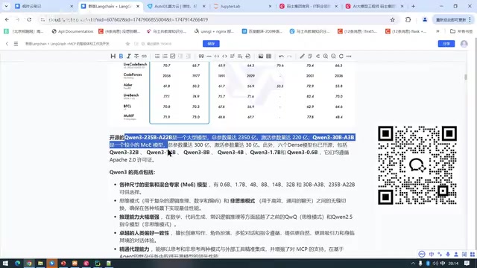Open the note outline hamburger menu

(16, 44)
